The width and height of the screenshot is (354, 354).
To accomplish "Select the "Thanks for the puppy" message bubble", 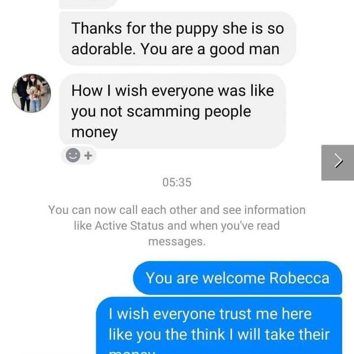I will coord(177,39).
